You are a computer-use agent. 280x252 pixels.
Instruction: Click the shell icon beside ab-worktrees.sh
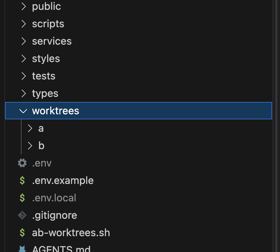[22, 233]
